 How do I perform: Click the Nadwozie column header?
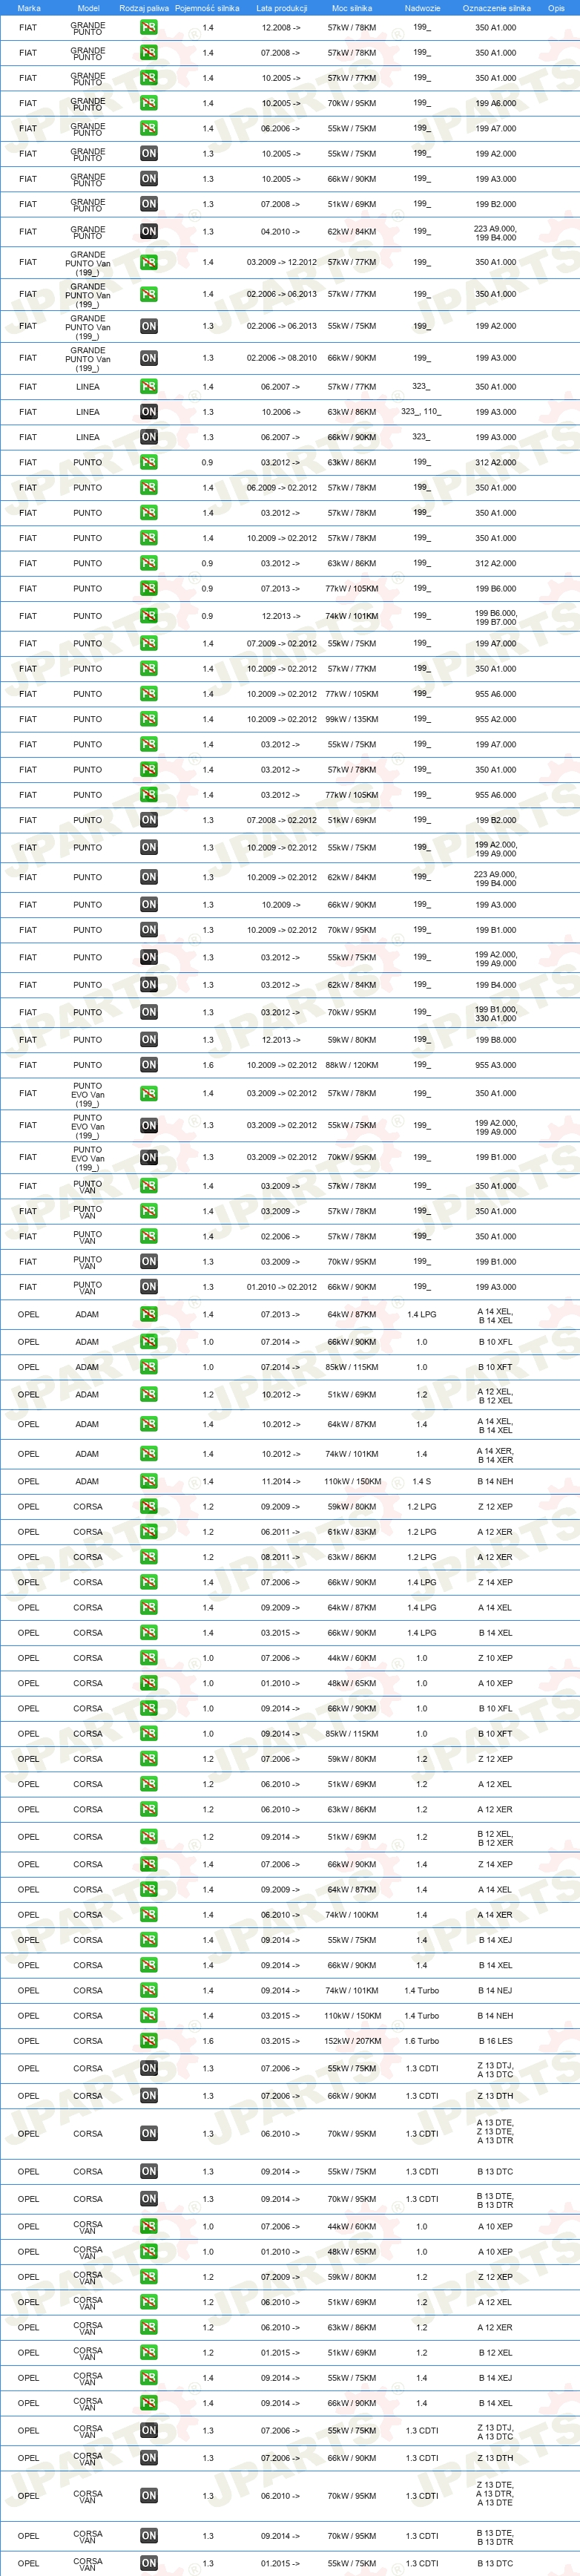(x=422, y=8)
